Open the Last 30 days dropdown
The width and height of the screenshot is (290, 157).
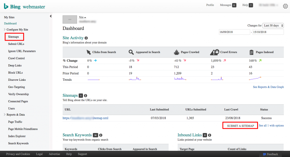(273, 26)
